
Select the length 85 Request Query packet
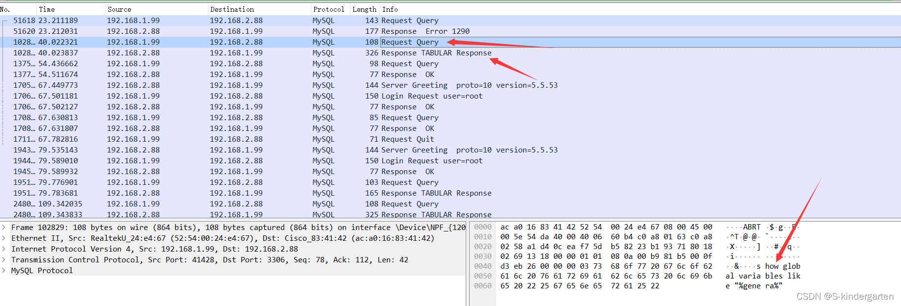tap(450, 118)
